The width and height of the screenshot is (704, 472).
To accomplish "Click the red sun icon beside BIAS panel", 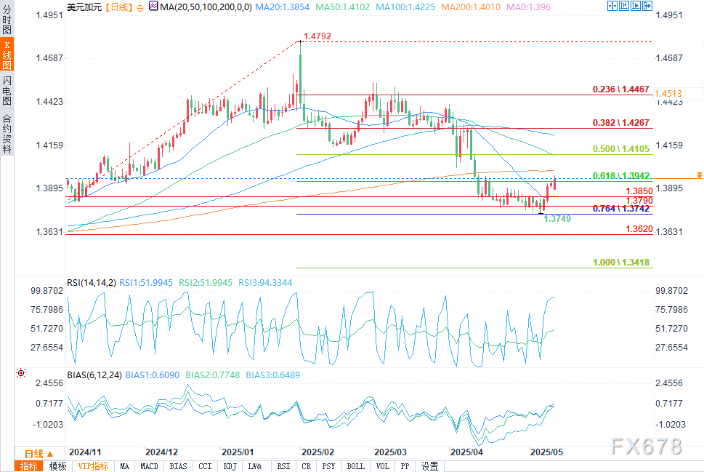I will (21, 373).
